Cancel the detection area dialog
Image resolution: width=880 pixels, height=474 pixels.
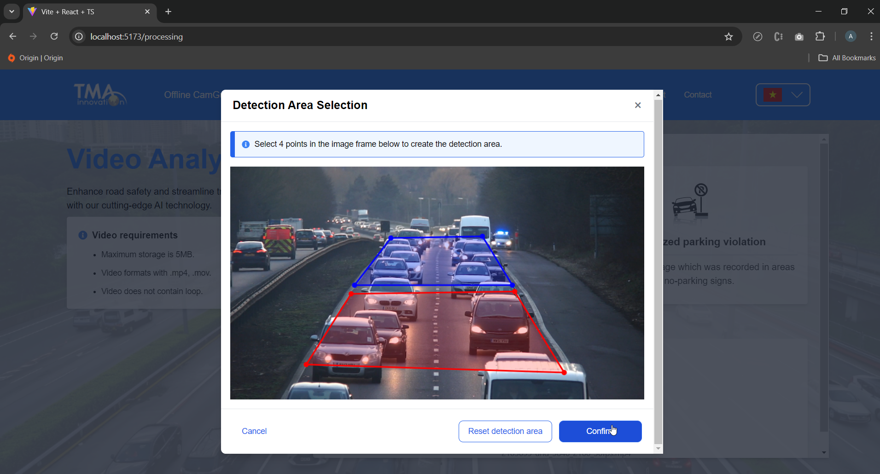[x=254, y=431]
